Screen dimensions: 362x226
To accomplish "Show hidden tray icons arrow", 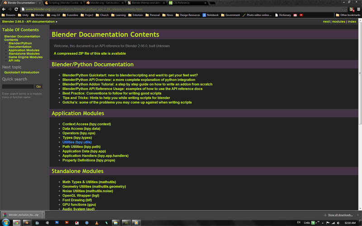I will point(323,223).
